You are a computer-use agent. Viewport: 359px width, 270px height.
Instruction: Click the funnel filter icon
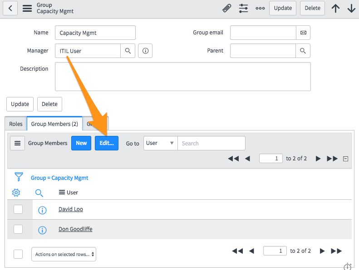[19, 177]
